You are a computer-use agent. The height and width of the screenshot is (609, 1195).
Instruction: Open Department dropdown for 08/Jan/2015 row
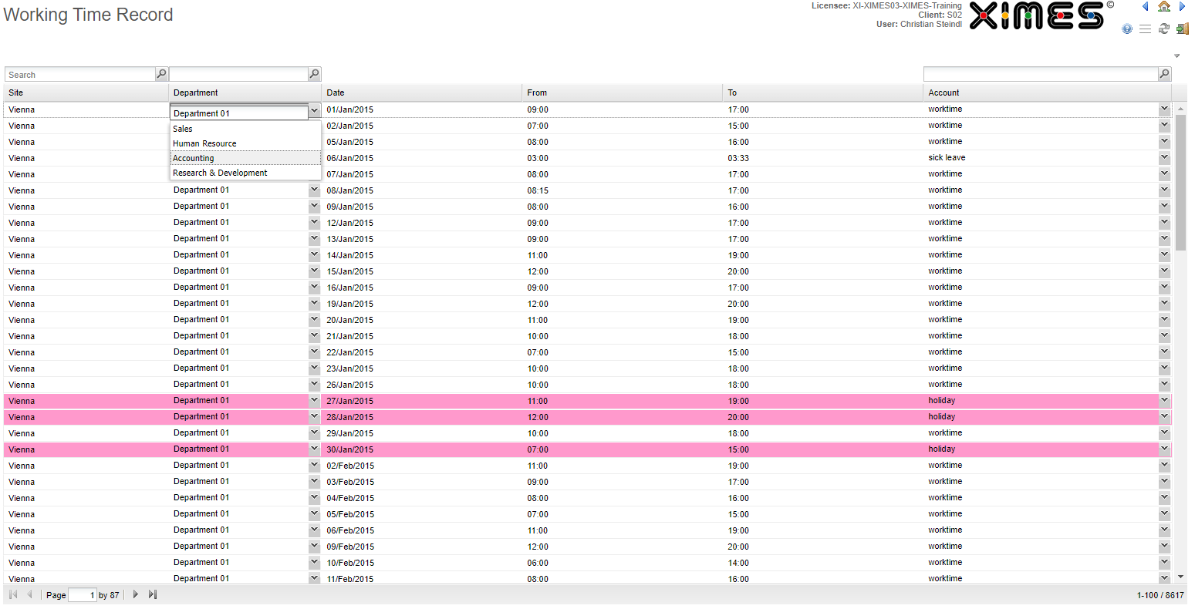coord(314,190)
